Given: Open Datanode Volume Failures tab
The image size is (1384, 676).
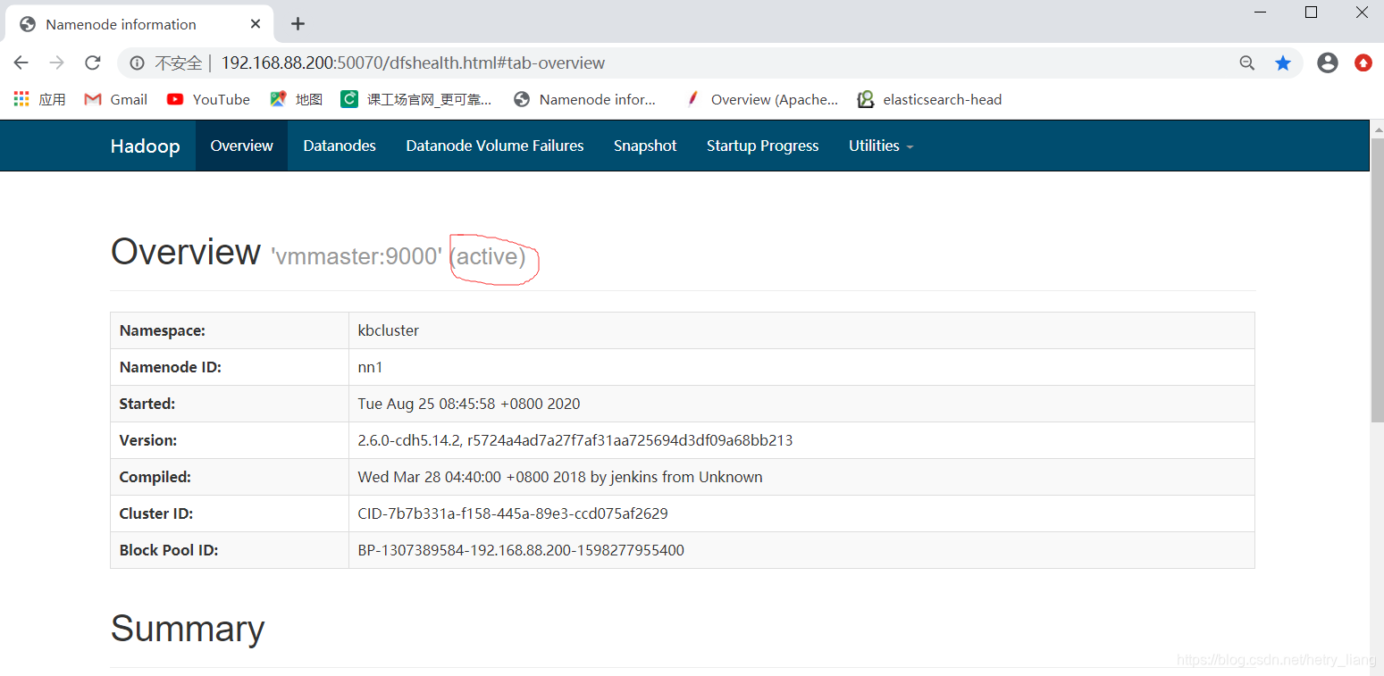Looking at the screenshot, I should [x=495, y=146].
